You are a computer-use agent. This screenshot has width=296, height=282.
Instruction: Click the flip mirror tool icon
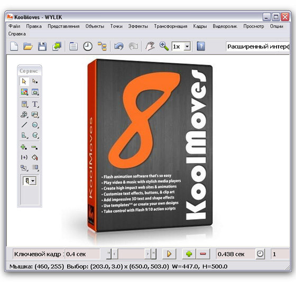[x=24, y=157]
